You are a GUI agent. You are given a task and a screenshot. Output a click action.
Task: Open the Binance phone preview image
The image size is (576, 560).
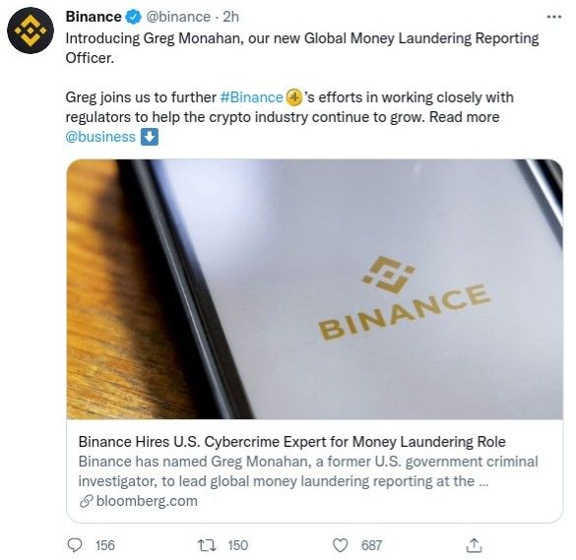(x=314, y=289)
